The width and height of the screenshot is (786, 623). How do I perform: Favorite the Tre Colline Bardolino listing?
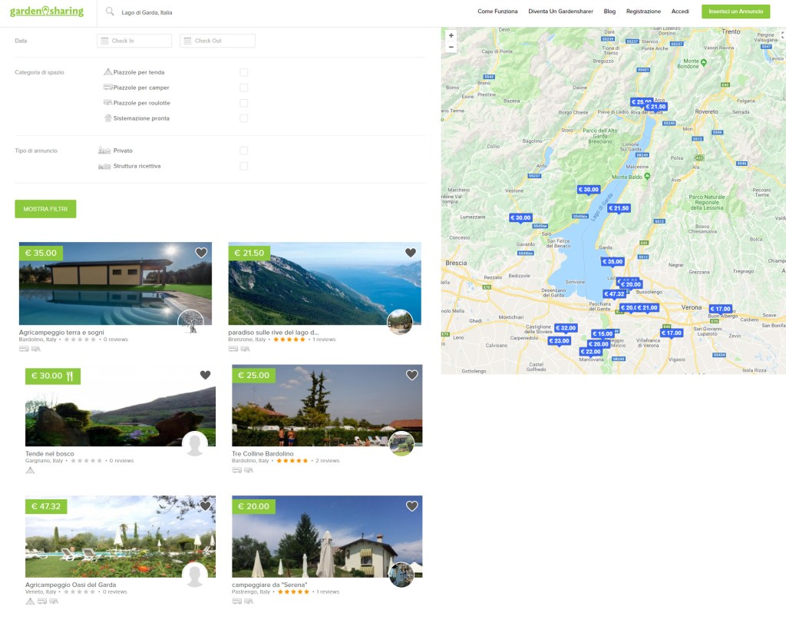tap(411, 375)
